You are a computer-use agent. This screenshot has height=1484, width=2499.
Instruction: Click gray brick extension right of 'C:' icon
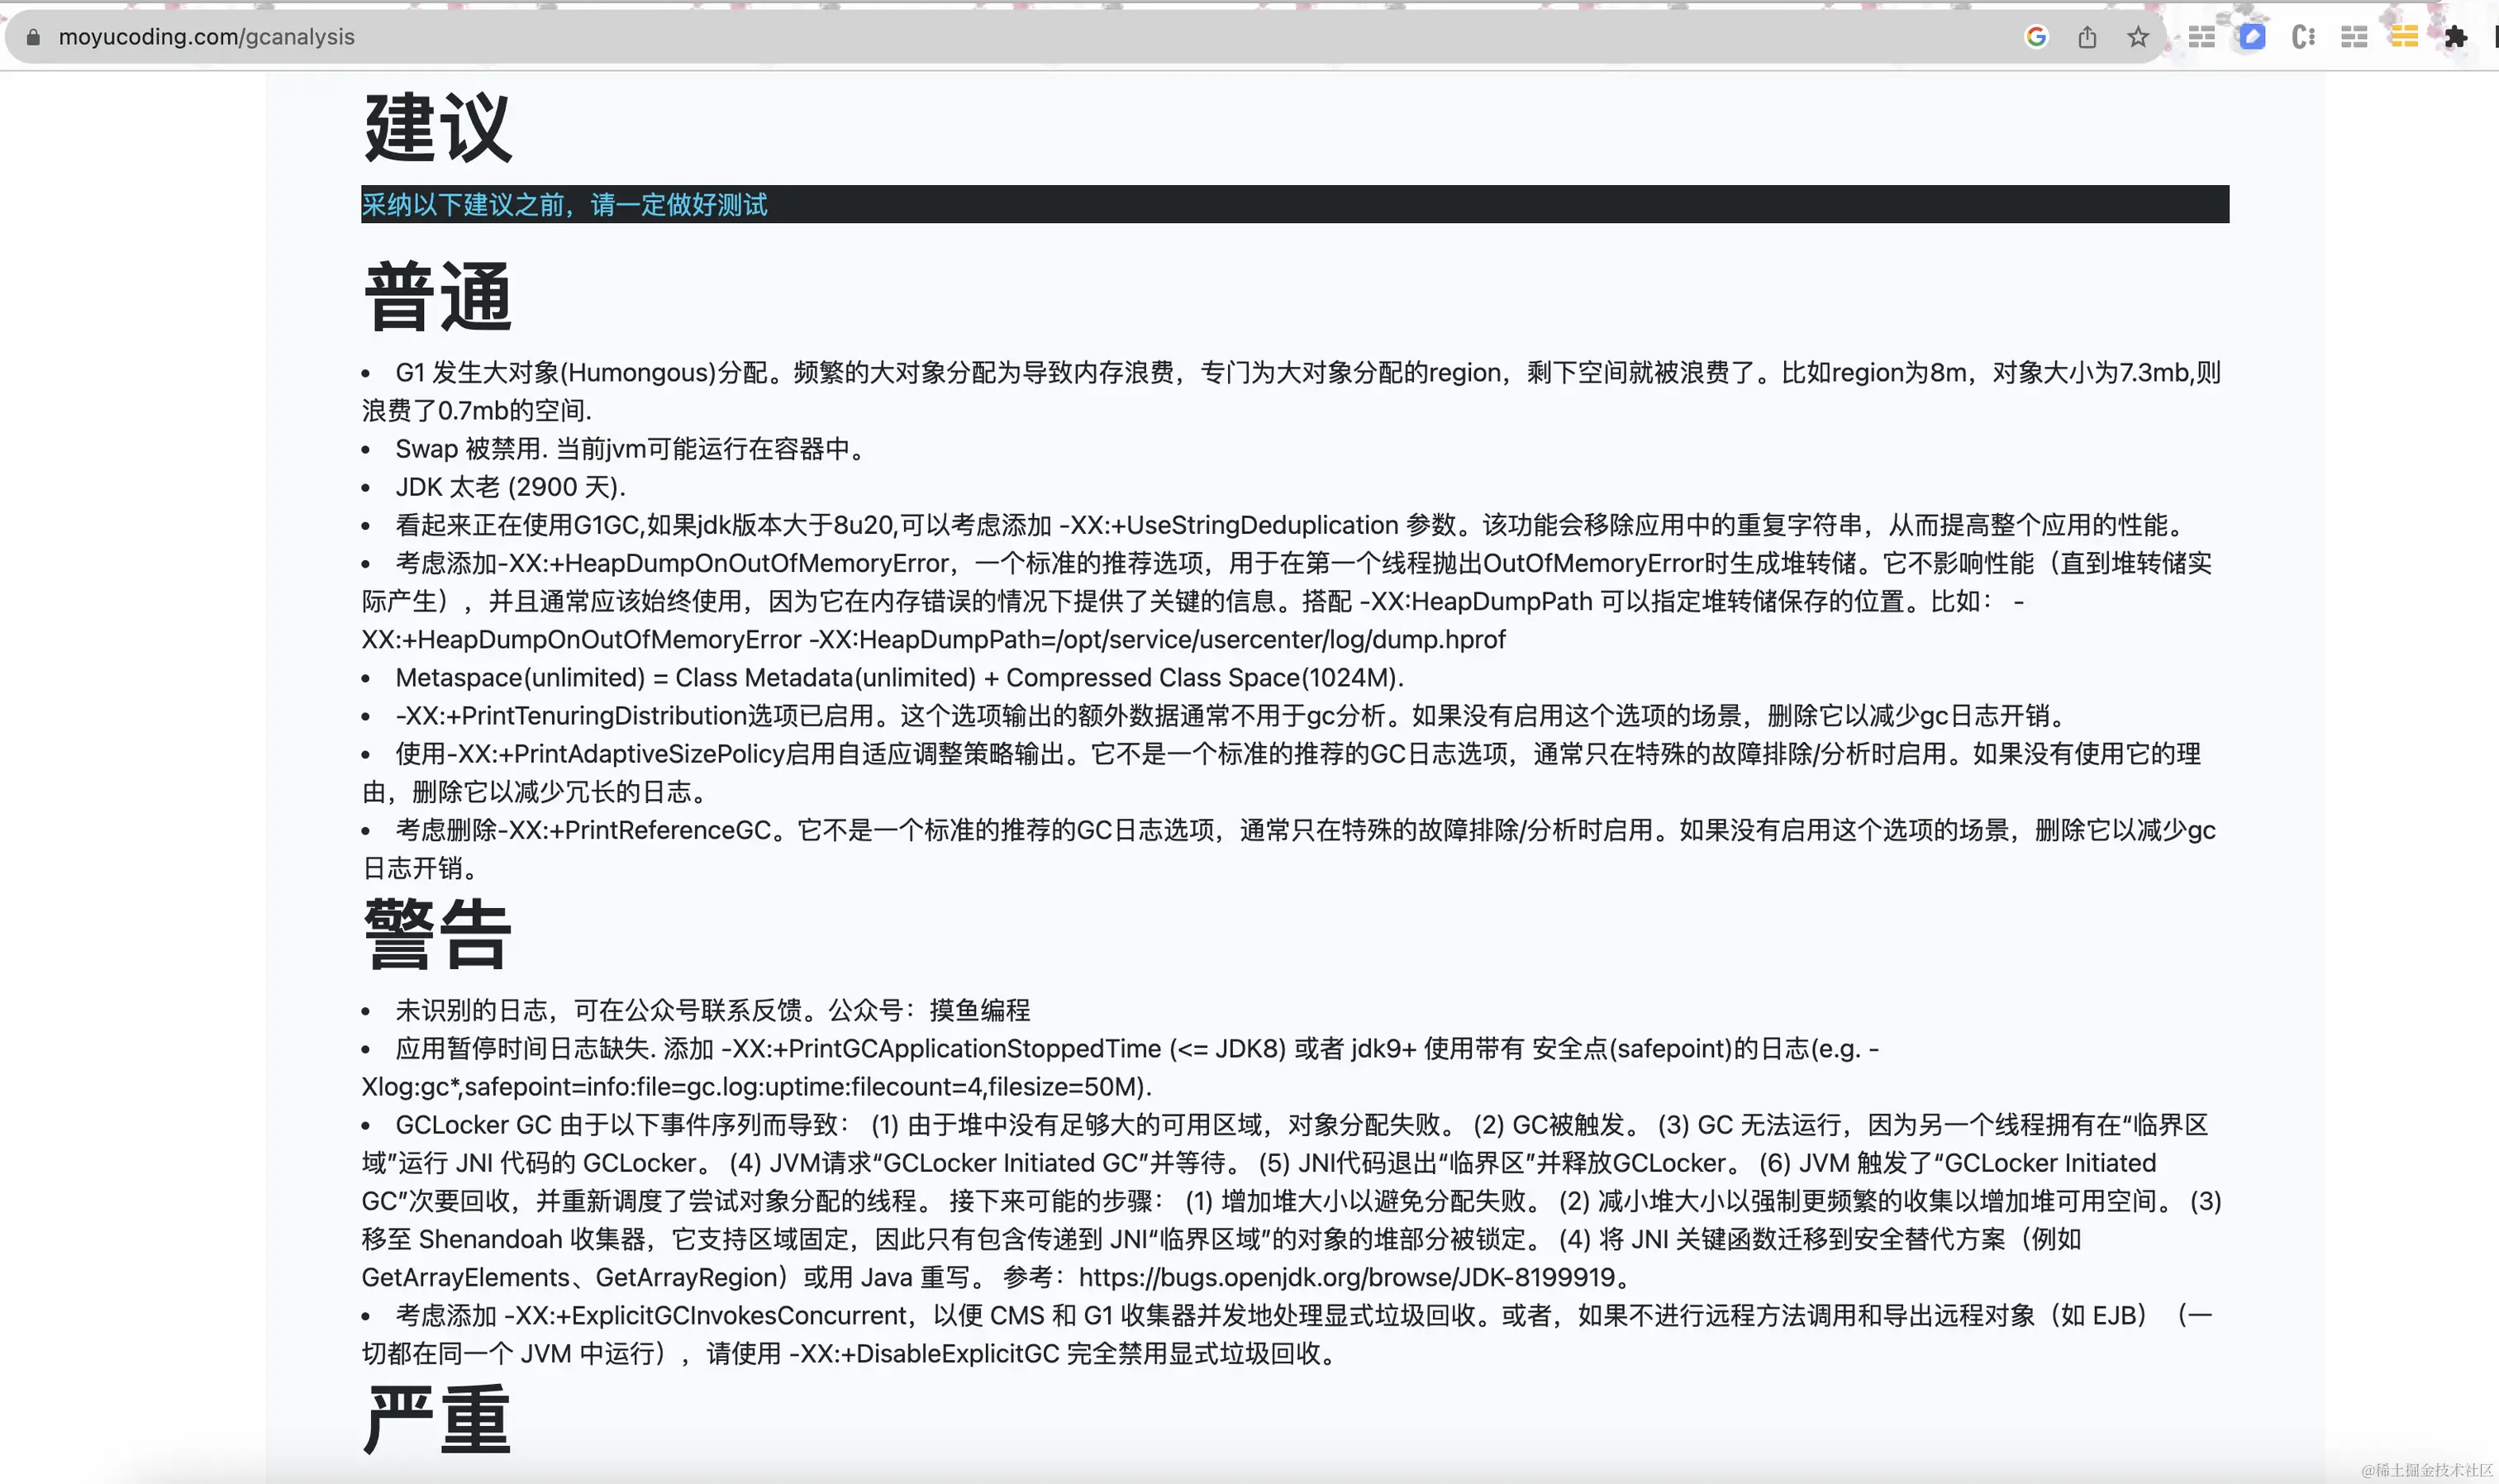coord(2354,37)
